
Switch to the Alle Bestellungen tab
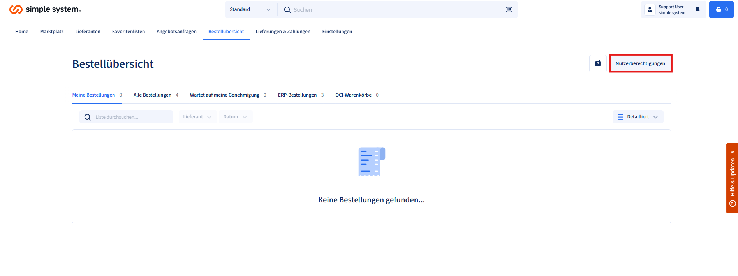tap(152, 95)
